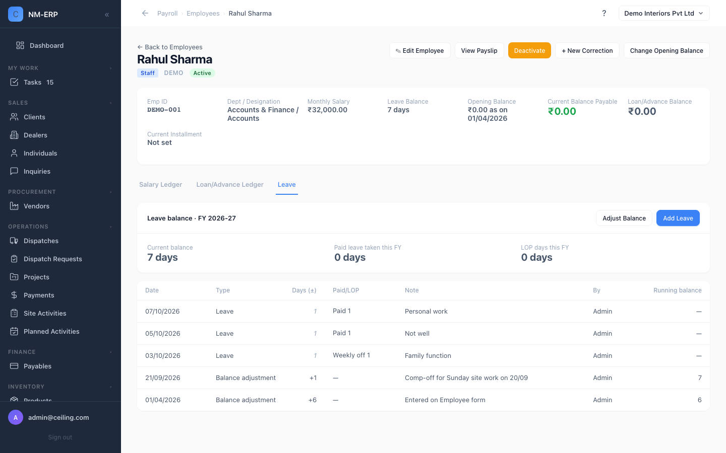Open Payables card icon

tap(14, 366)
